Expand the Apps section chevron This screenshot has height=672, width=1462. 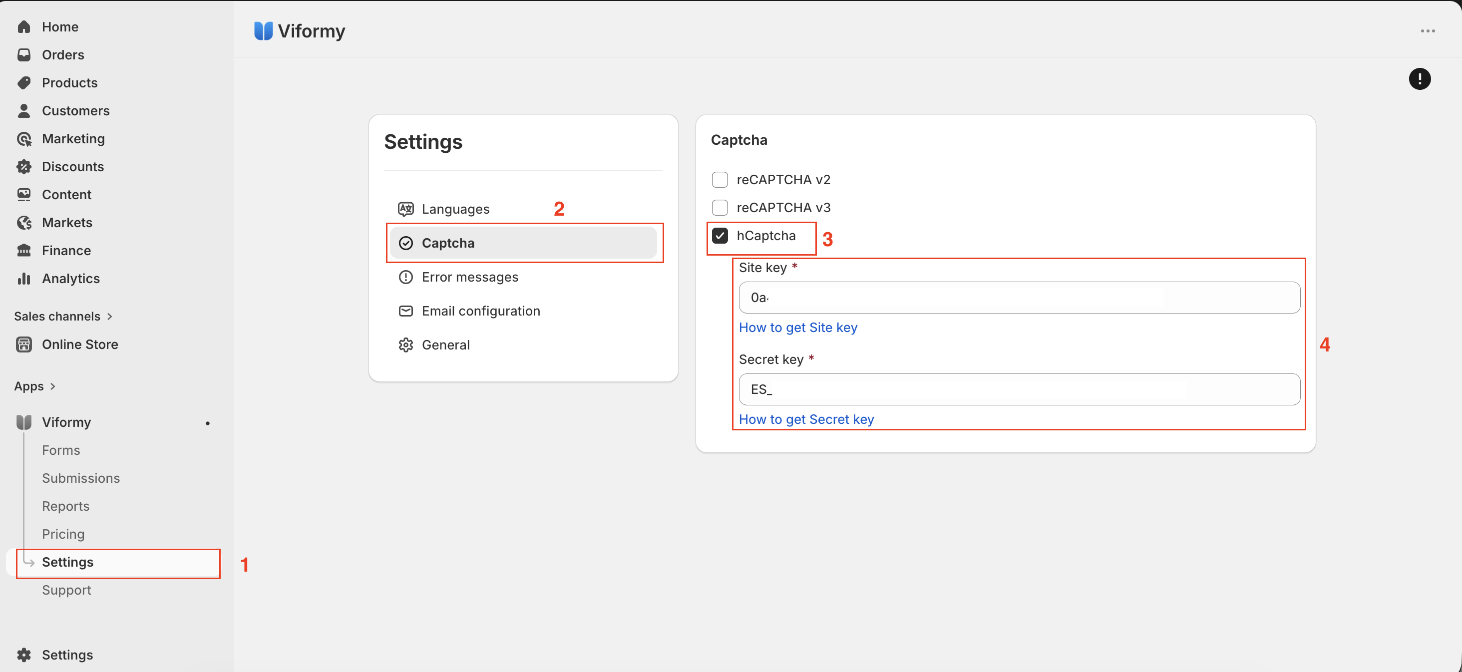(x=53, y=386)
